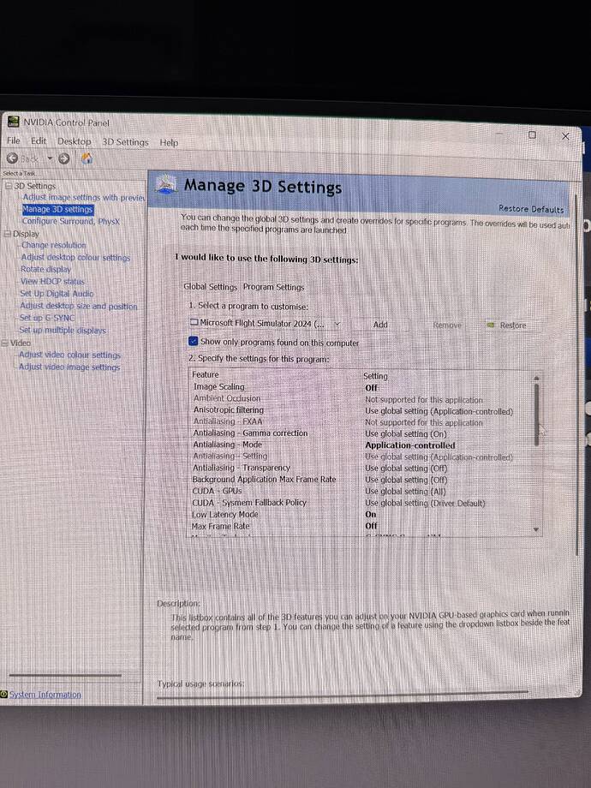Click the settings list scroll down arrow
591x788 pixels.
(x=536, y=529)
